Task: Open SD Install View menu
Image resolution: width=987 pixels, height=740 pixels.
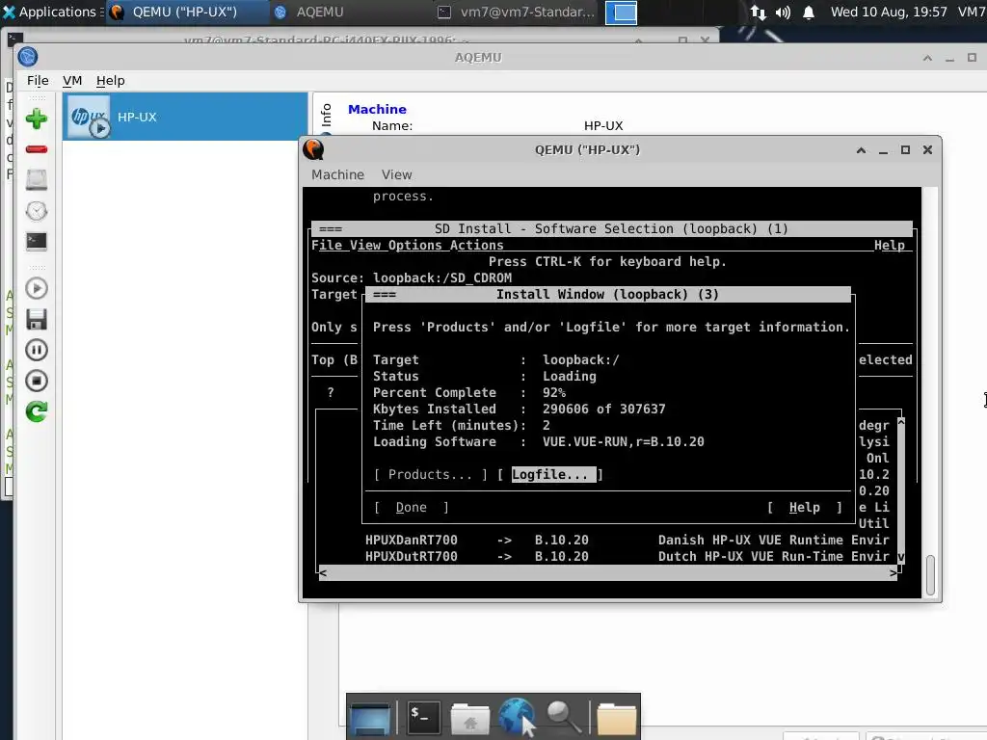Action: [365, 246]
